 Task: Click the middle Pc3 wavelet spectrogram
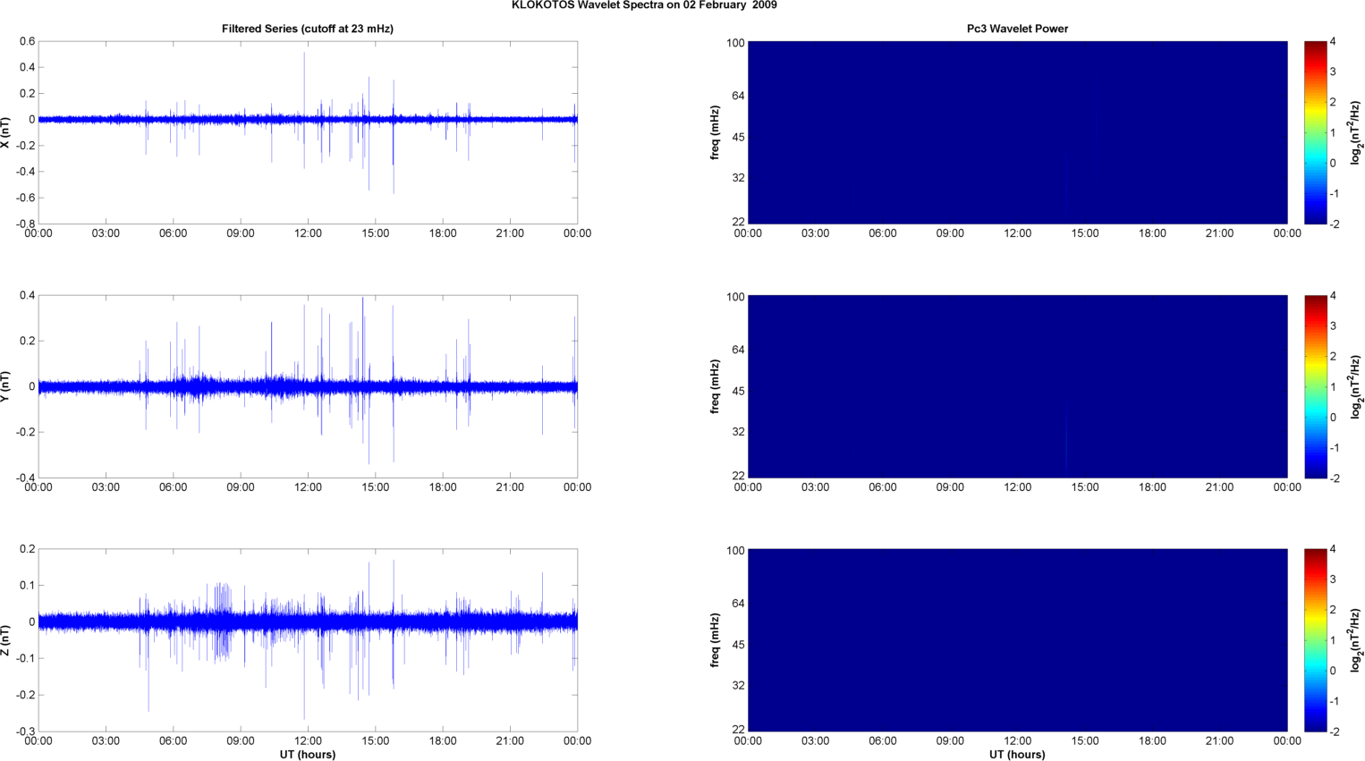[x=1017, y=386]
